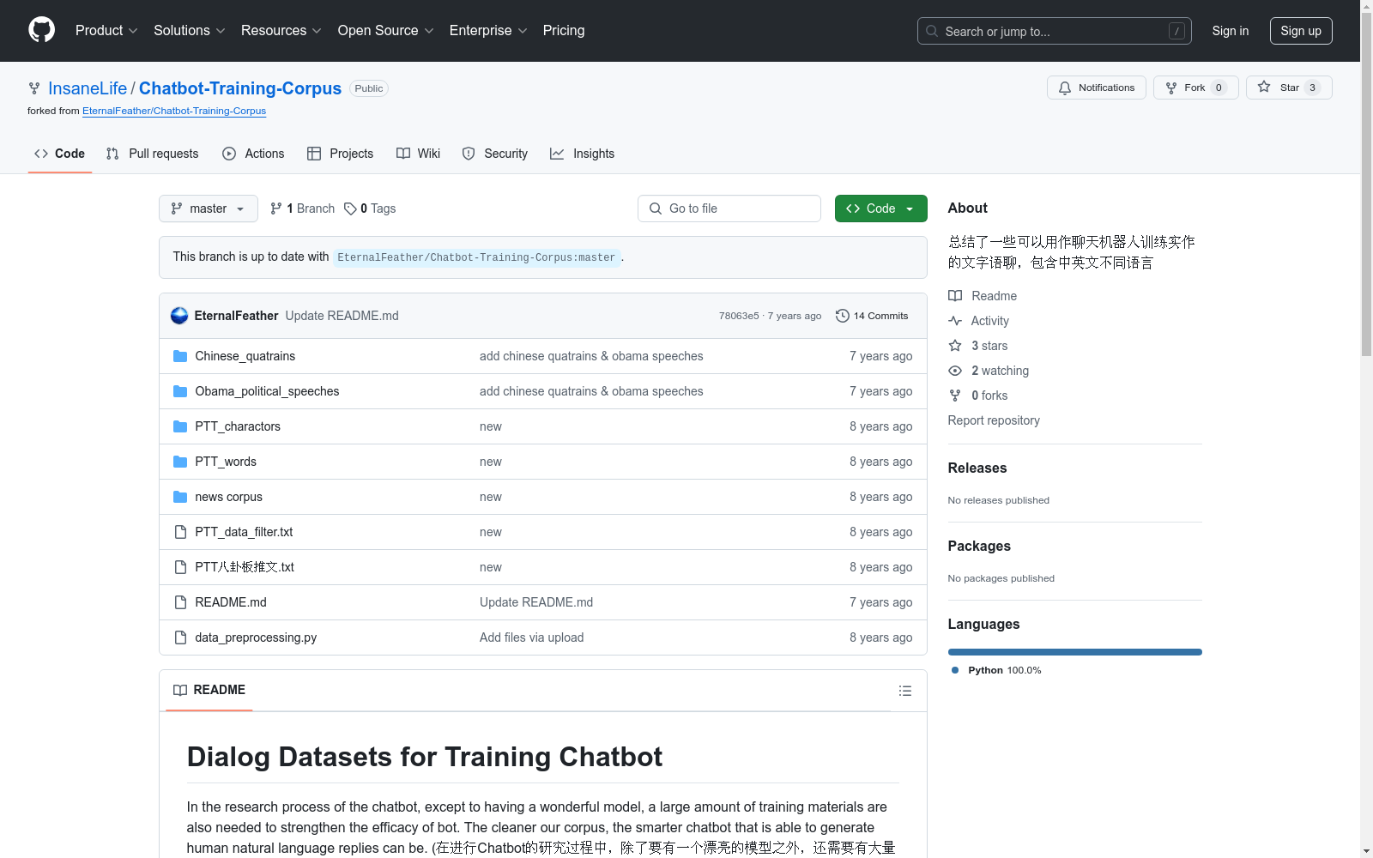
Task: View the 0 Tags list
Action: [370, 208]
